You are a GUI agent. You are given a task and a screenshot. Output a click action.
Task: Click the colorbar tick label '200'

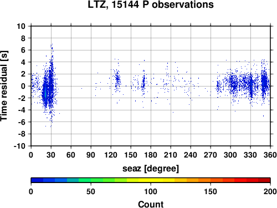click(x=270, y=191)
